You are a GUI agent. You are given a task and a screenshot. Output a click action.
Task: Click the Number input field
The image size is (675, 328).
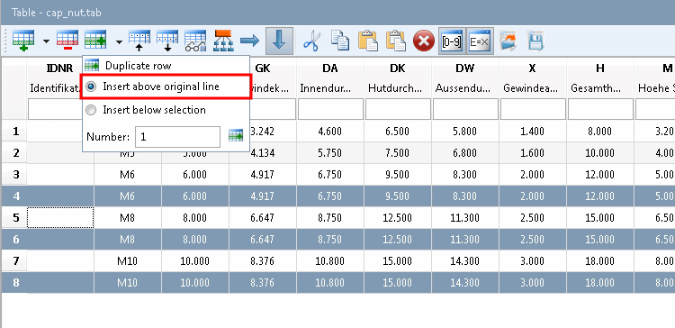point(178,137)
